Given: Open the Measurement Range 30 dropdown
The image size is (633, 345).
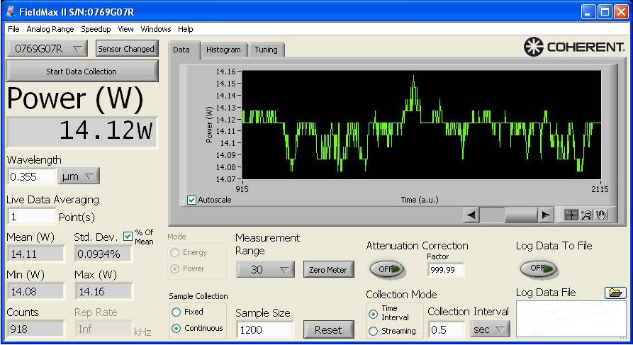Looking at the screenshot, I should (x=265, y=269).
